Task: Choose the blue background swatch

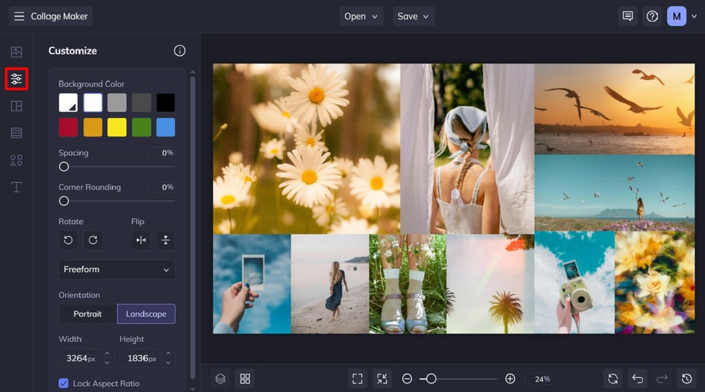Action: coord(166,127)
